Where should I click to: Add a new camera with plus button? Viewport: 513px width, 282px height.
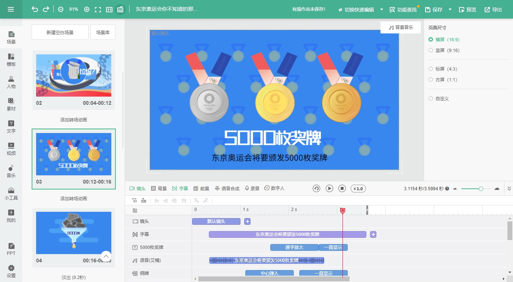[x=248, y=221]
